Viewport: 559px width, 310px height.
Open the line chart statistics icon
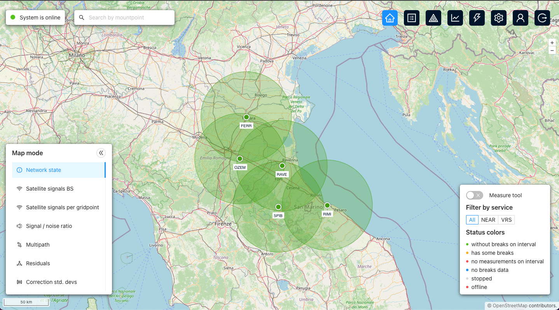pos(455,18)
